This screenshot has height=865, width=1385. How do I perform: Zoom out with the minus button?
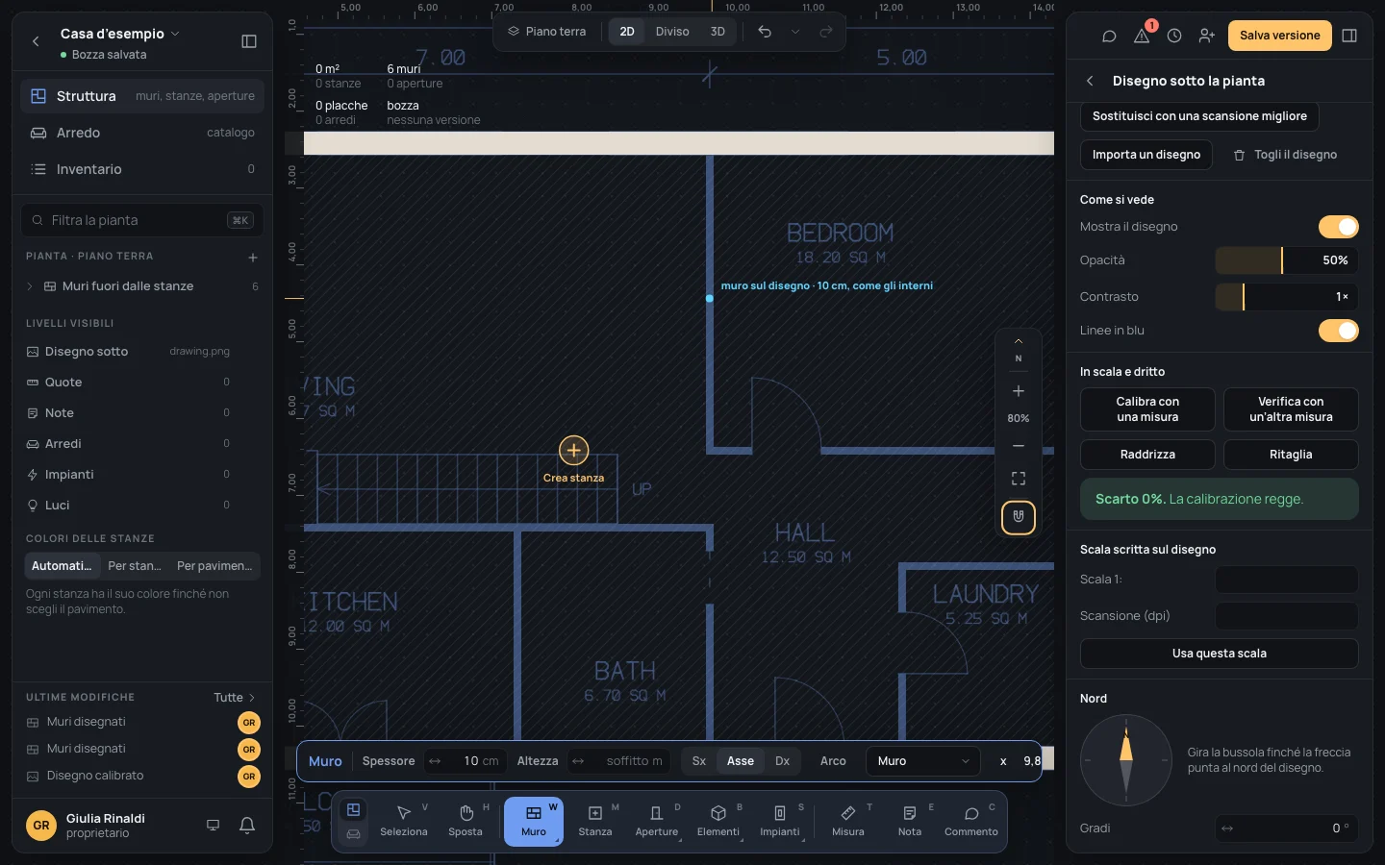1019,446
